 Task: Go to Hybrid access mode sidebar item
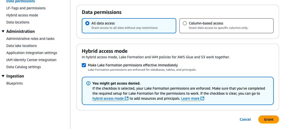(22, 15)
